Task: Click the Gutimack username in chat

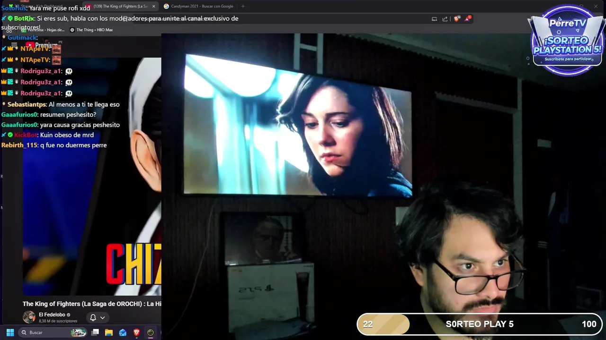Action: click(22, 38)
